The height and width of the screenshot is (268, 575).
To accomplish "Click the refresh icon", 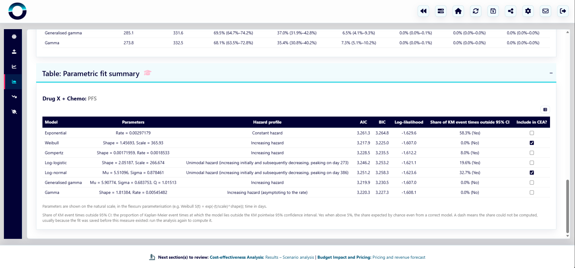I will (476, 11).
